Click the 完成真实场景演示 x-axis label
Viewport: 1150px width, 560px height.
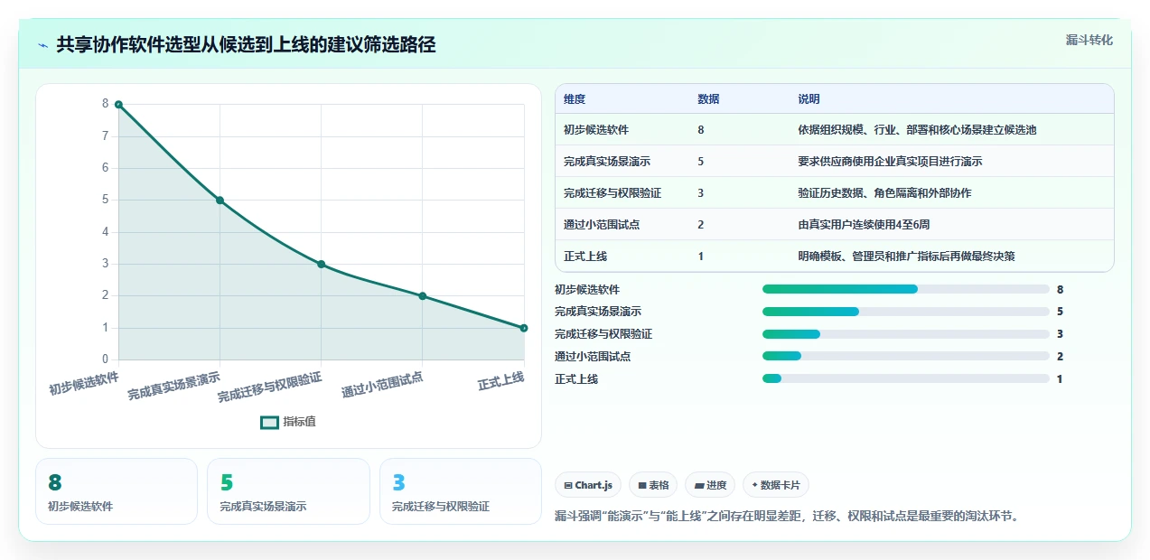click(x=173, y=386)
